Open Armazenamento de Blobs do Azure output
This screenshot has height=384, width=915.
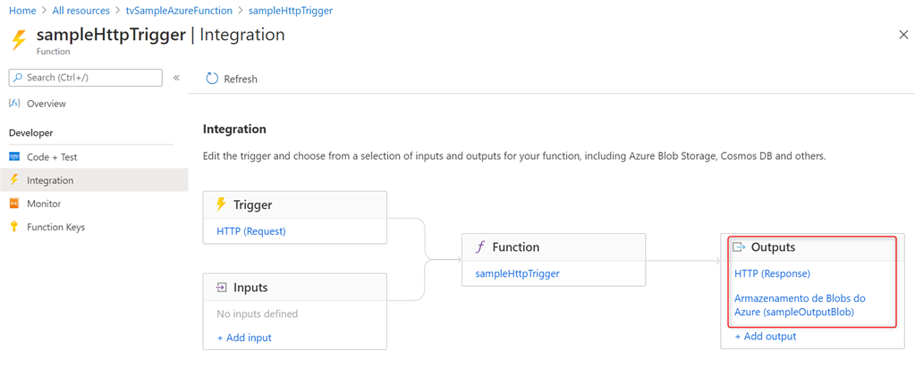(x=800, y=305)
